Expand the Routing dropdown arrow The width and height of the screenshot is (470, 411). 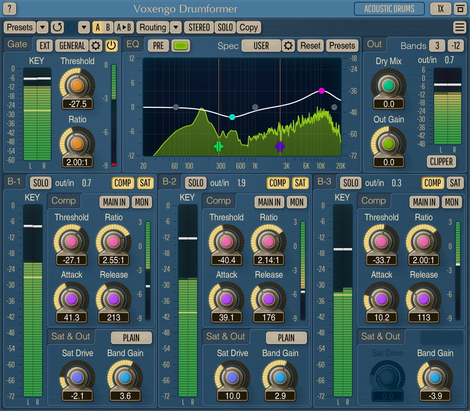coord(176,28)
